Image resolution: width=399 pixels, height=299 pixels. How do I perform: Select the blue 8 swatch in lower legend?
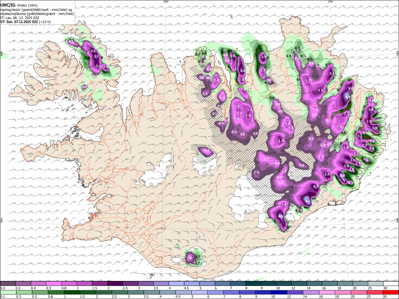248,292
